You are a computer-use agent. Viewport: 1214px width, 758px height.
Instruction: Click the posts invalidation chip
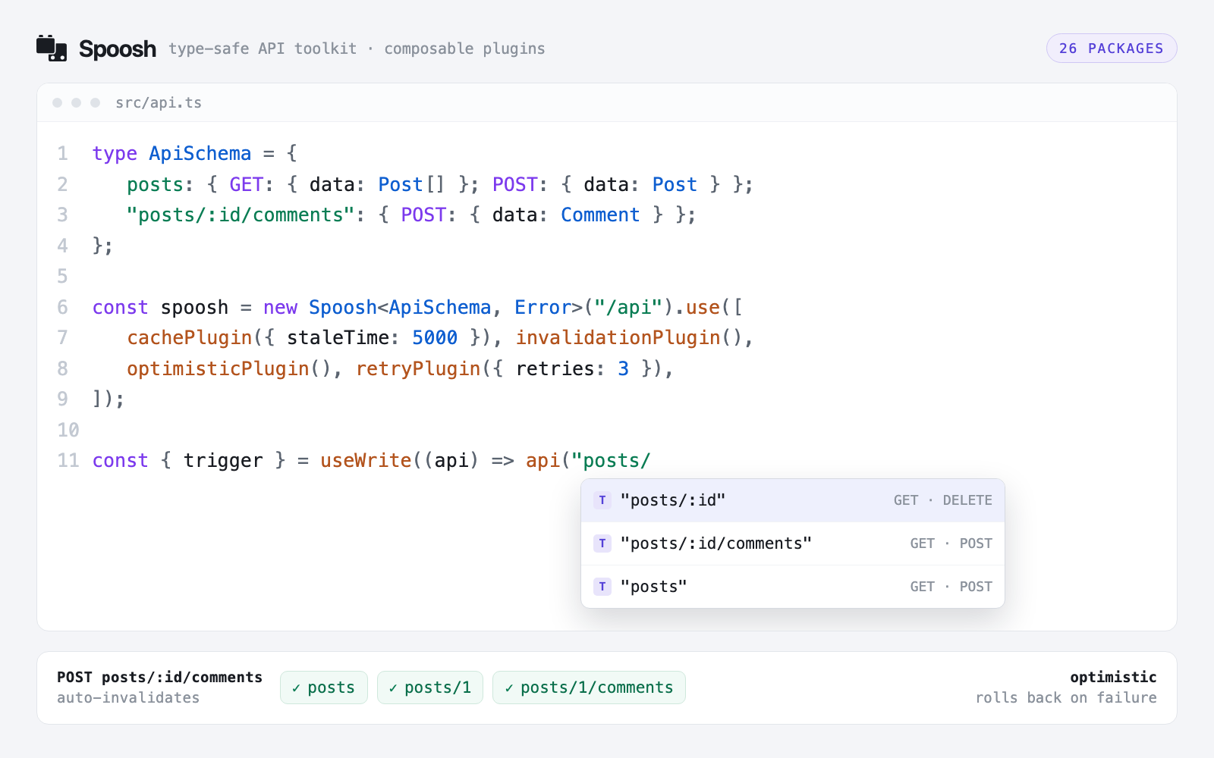[324, 688]
